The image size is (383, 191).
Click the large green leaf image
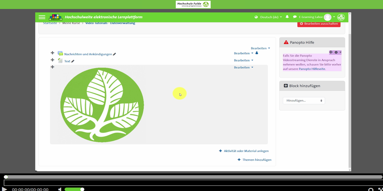pyautogui.click(x=102, y=105)
